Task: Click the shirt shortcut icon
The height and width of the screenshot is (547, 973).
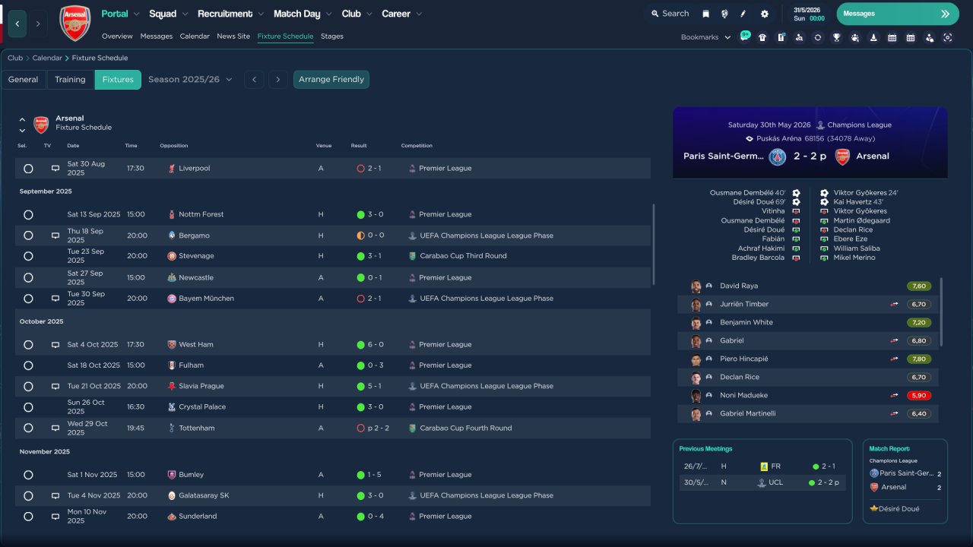Action: coord(762,37)
